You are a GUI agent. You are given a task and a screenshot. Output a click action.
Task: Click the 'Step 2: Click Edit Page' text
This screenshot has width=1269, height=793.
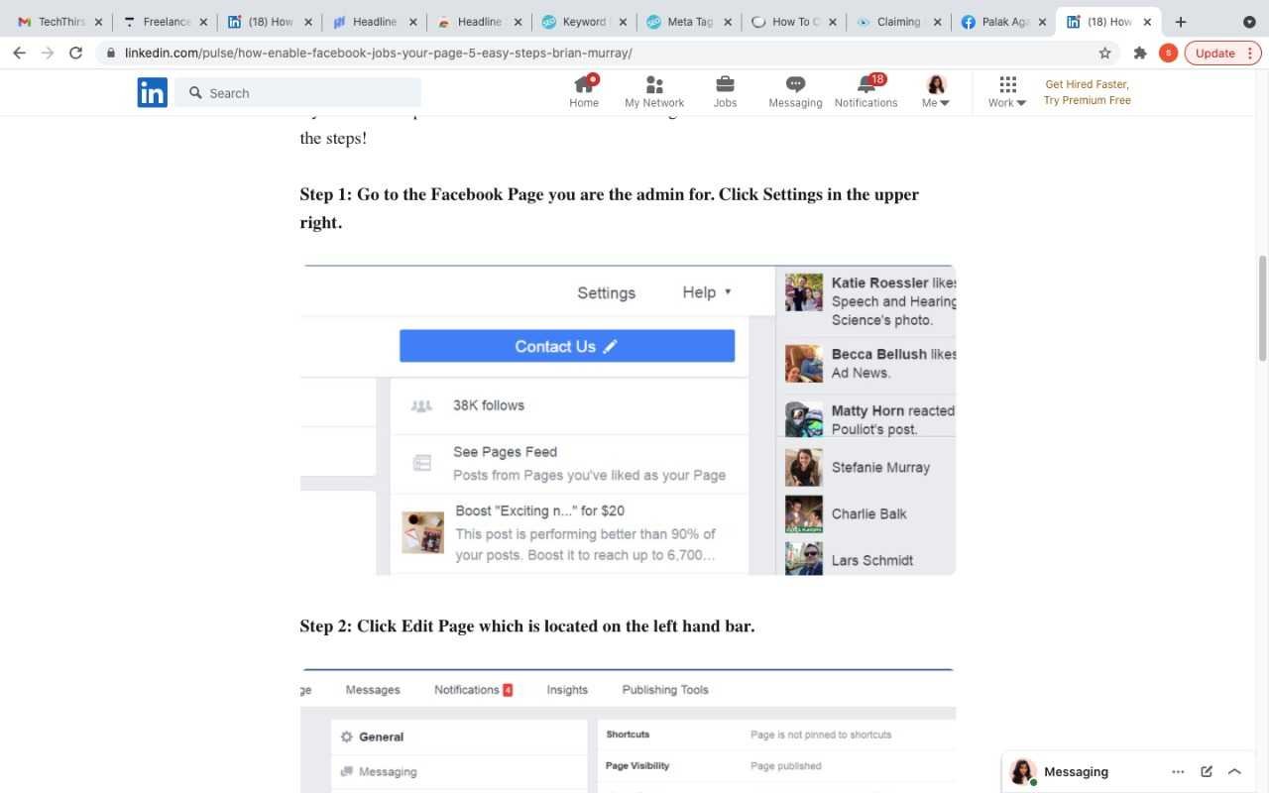point(527,625)
